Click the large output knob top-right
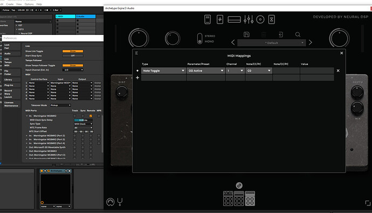 point(339,38)
